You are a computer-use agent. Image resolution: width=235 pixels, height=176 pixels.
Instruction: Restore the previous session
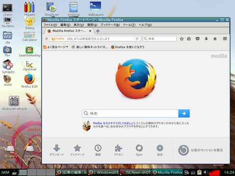click(x=200, y=150)
